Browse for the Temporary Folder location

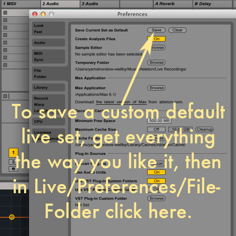click(x=156, y=62)
